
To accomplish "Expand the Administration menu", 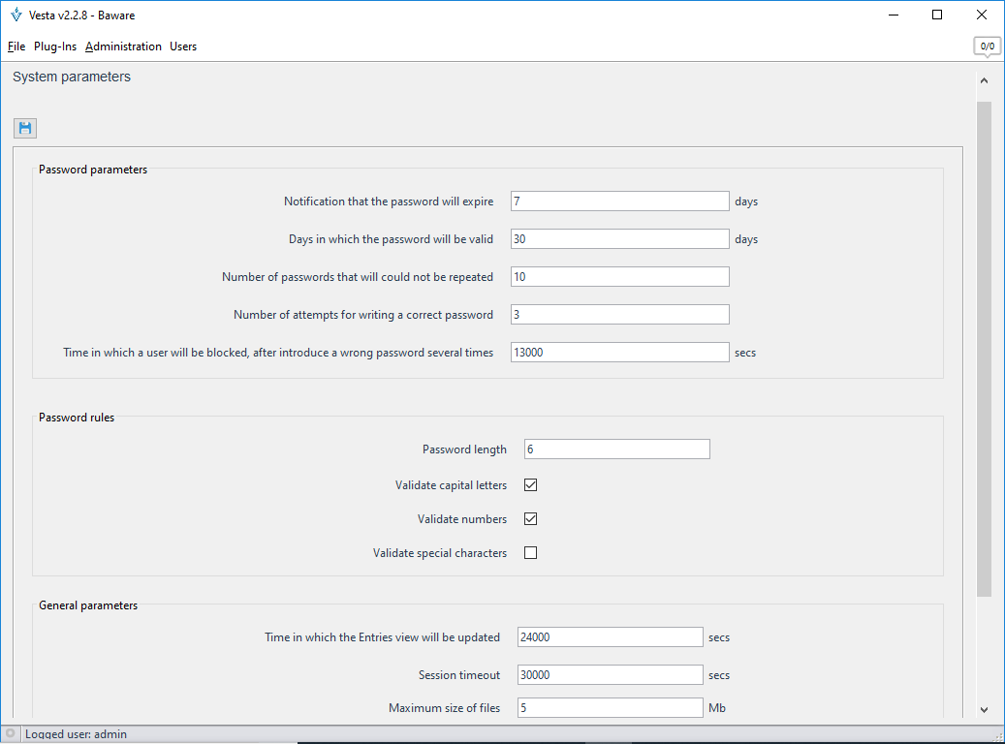I will 123,46.
